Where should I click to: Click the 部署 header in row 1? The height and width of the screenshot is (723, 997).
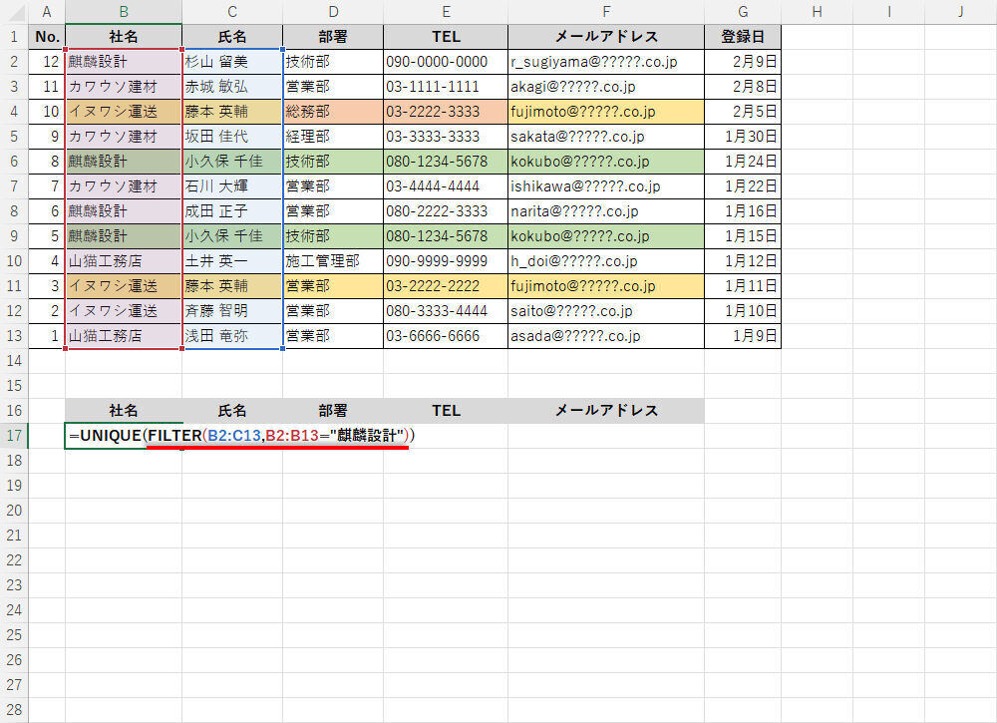333,37
